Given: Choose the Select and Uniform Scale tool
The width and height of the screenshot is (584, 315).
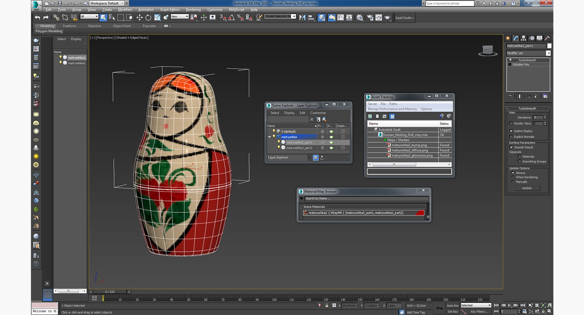Looking at the screenshot, I should (x=157, y=18).
